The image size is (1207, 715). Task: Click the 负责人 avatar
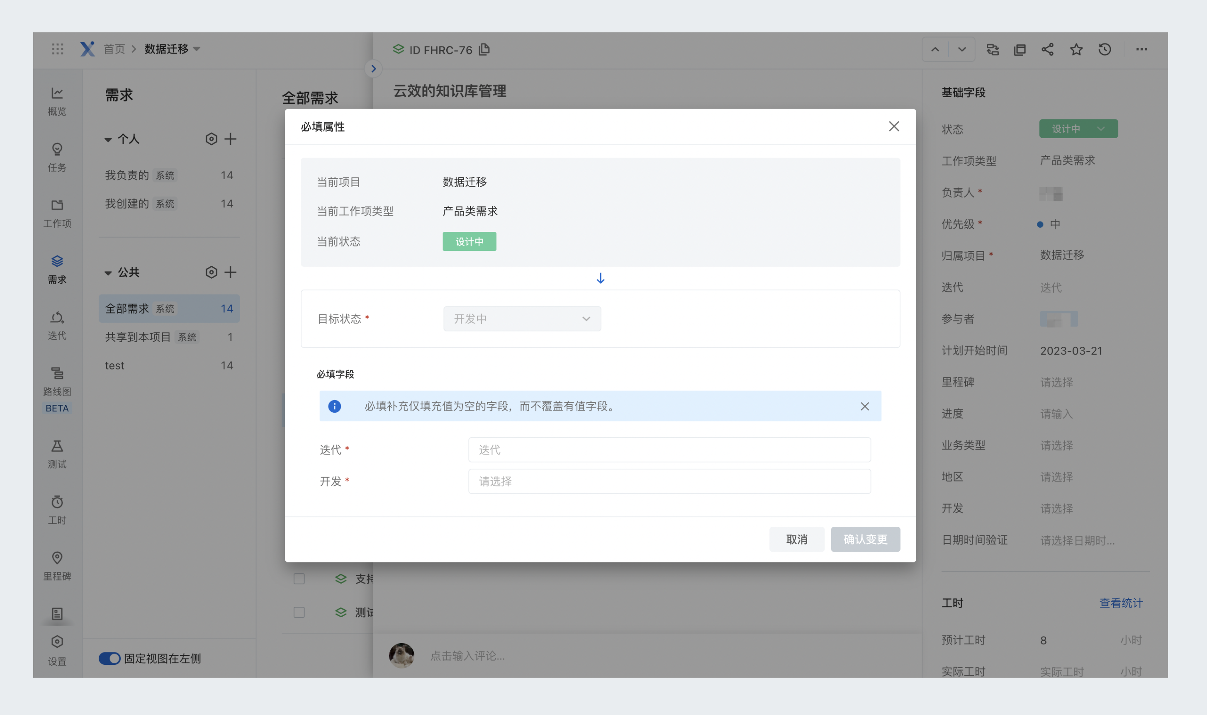1050,194
